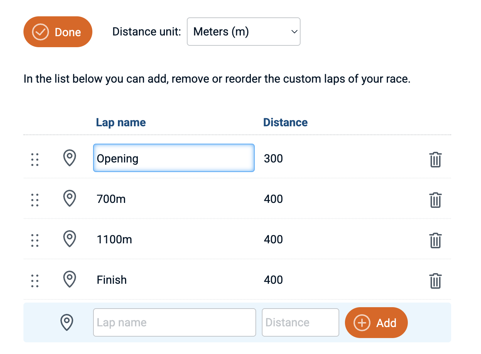
Task: Click the new Distance input field
Action: [300, 322]
